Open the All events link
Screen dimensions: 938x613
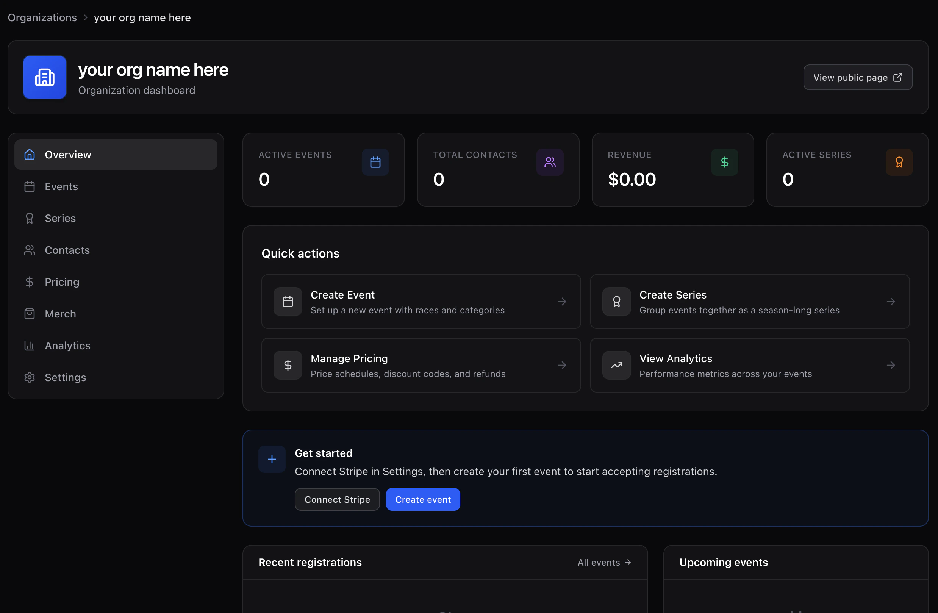tap(604, 562)
